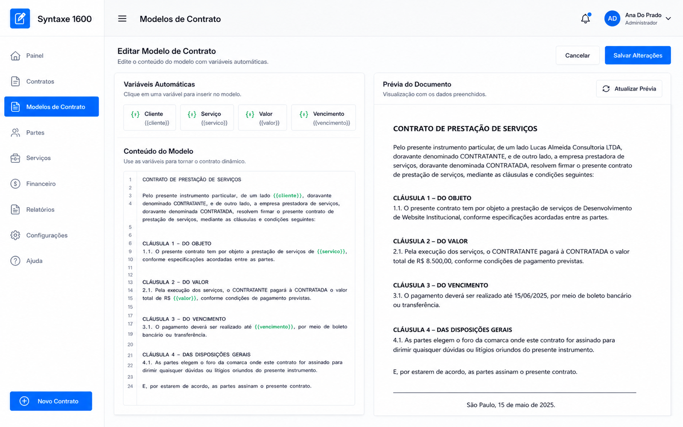Image resolution: width=683 pixels, height=427 pixels.
Task: Expand the Ana Do Prado account dropdown
Action: 668,18
